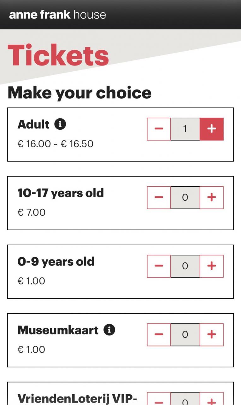Increase Adult ticket count with plus
This screenshot has width=241, height=405.
point(211,129)
